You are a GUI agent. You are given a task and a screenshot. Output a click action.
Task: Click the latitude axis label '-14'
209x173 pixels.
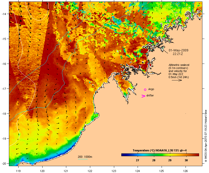click(4, 14)
